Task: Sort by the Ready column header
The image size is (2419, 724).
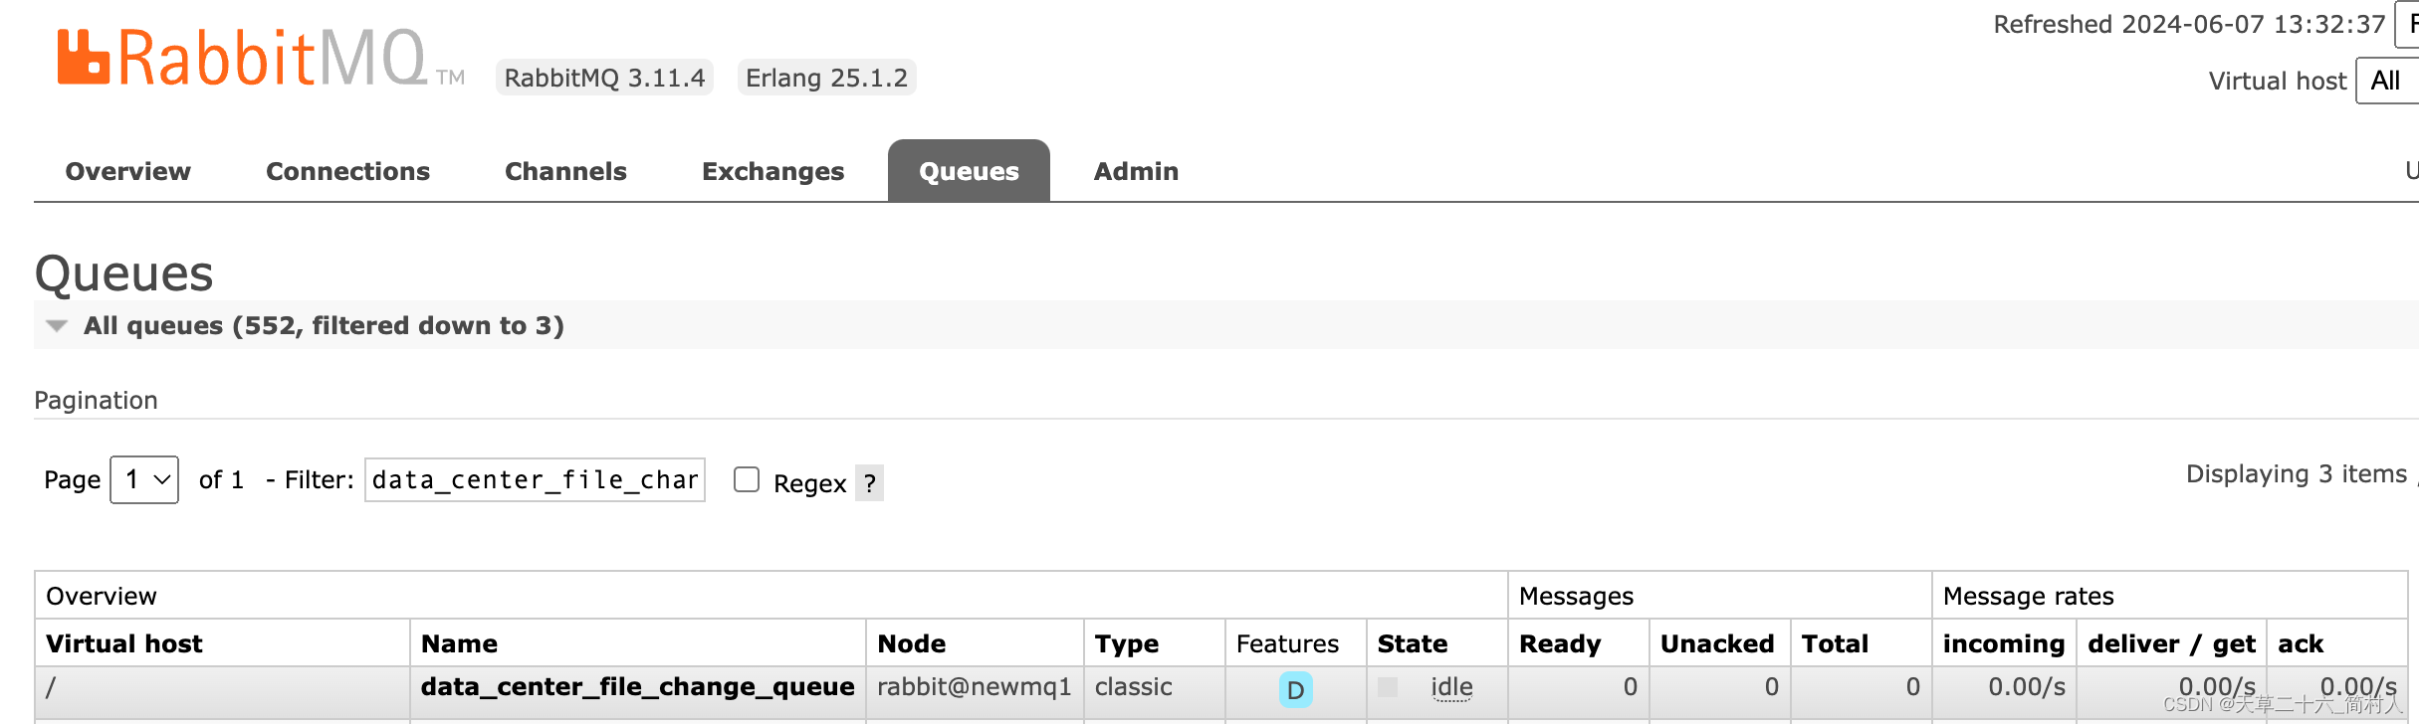Action: coord(1560,644)
